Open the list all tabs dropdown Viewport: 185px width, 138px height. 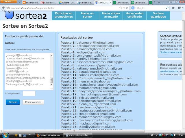163,2
